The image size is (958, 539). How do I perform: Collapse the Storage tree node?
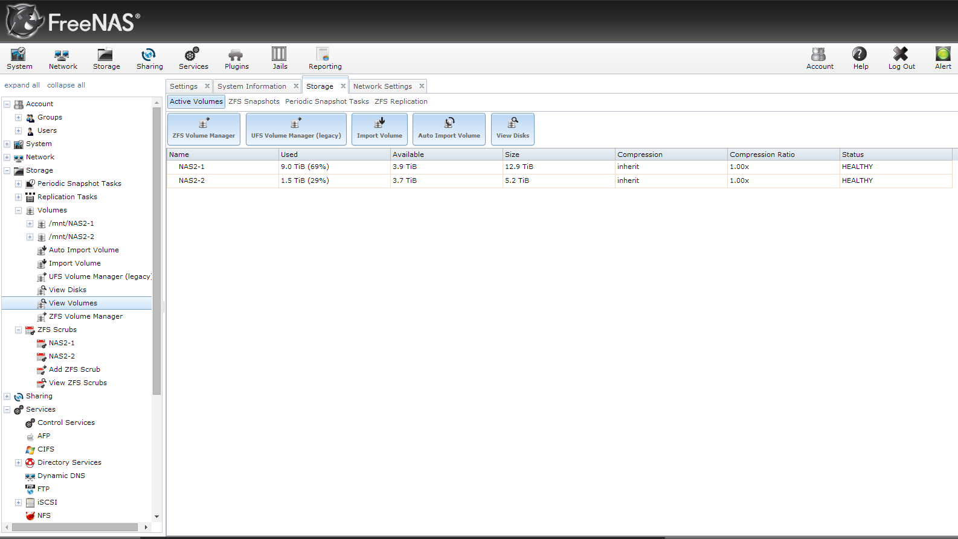click(x=7, y=170)
